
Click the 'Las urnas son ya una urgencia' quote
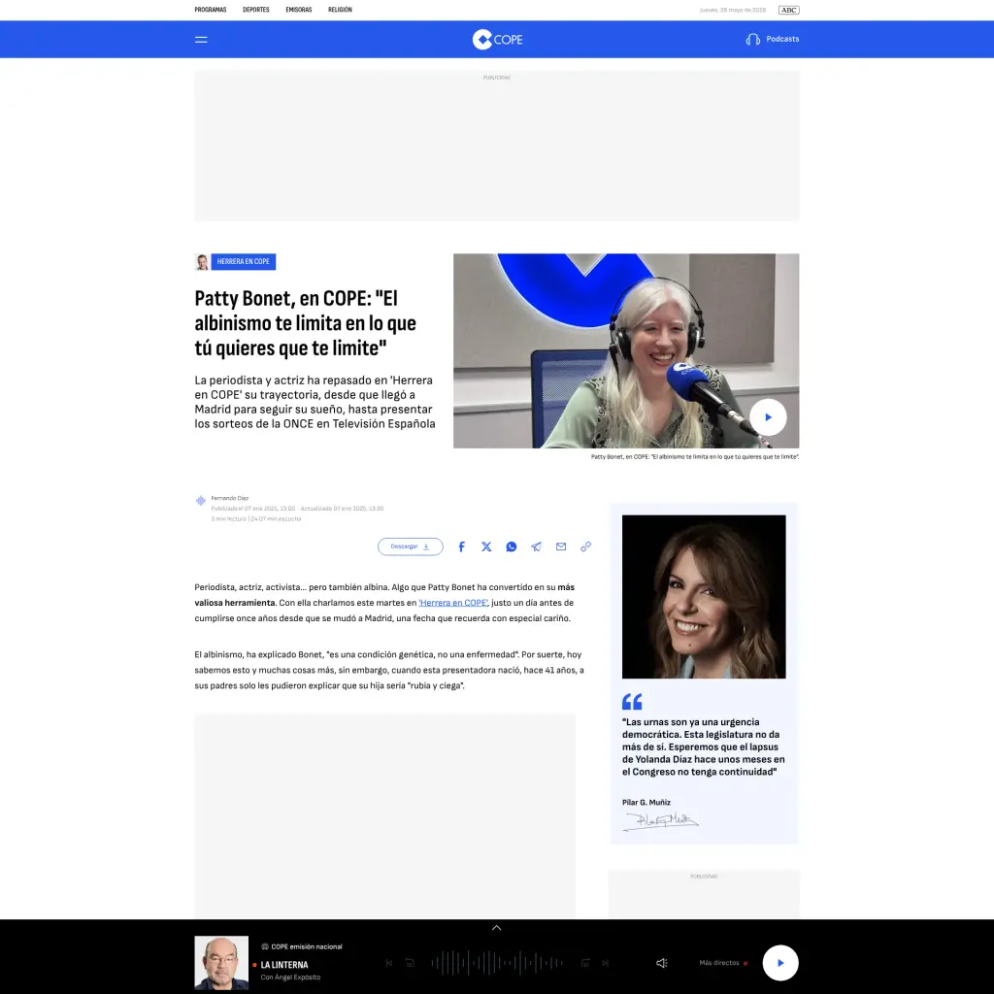[703, 746]
